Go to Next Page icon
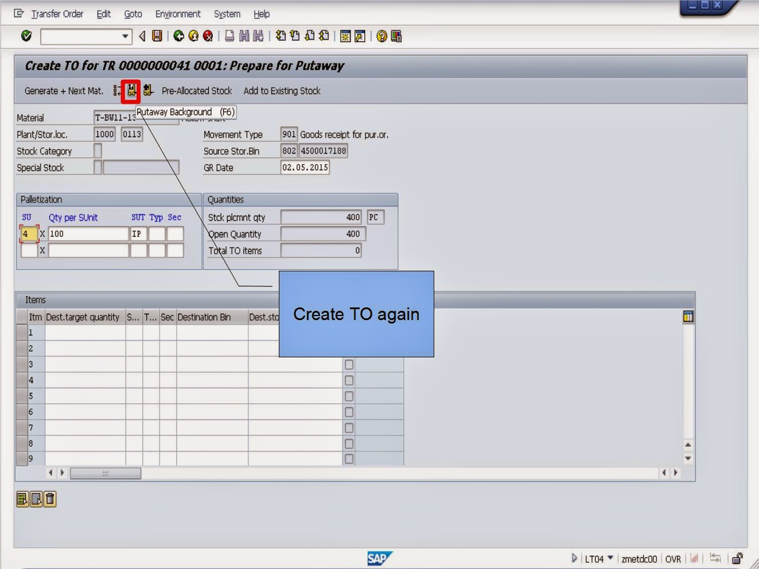Screen dimensions: 759x569 point(309,36)
